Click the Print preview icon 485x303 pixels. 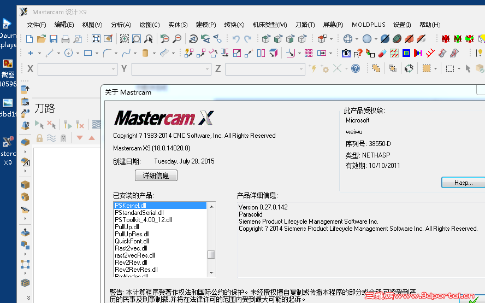78,39
